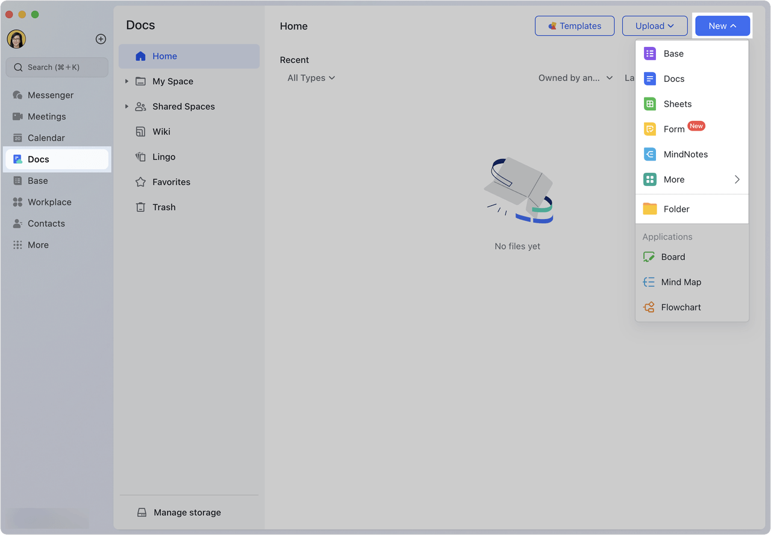Image resolution: width=771 pixels, height=535 pixels.
Task: Open the Templates gallery
Action: (574, 25)
